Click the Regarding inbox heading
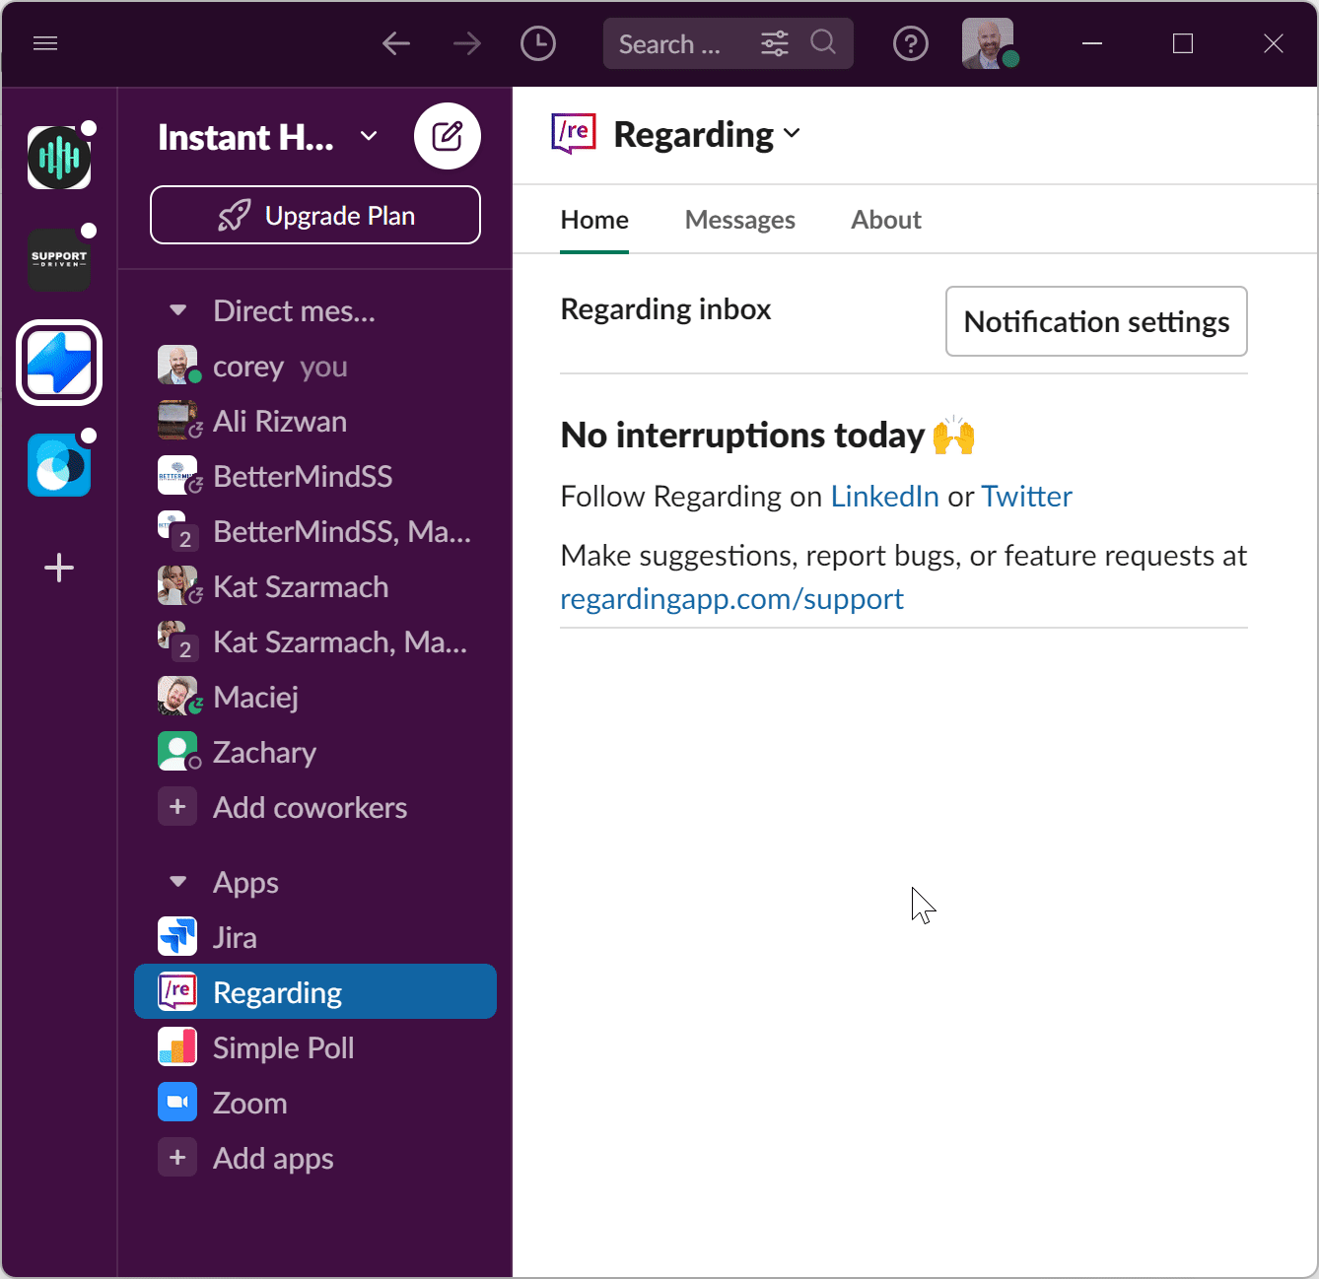Viewport: 1319px width, 1279px height. 665,309
